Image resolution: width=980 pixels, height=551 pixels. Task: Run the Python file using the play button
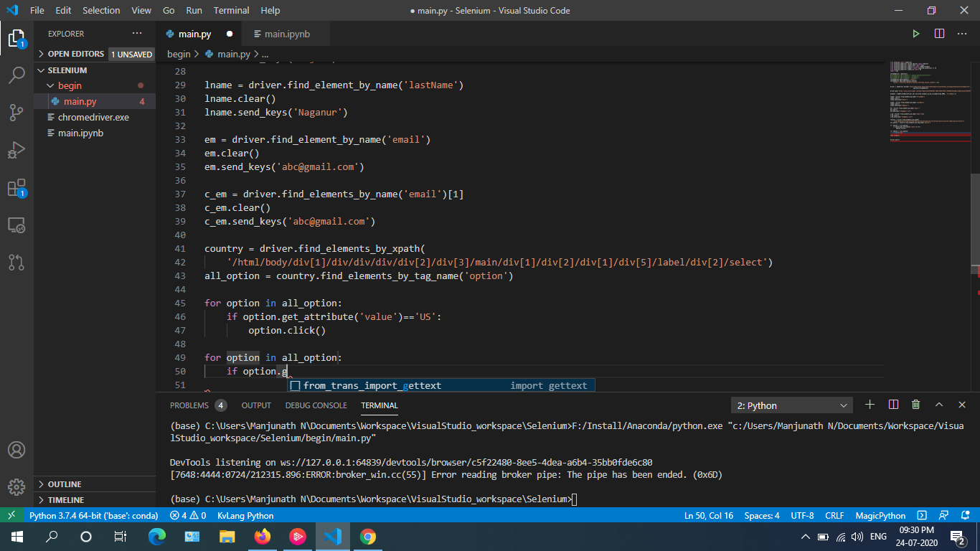pyautogui.click(x=916, y=33)
